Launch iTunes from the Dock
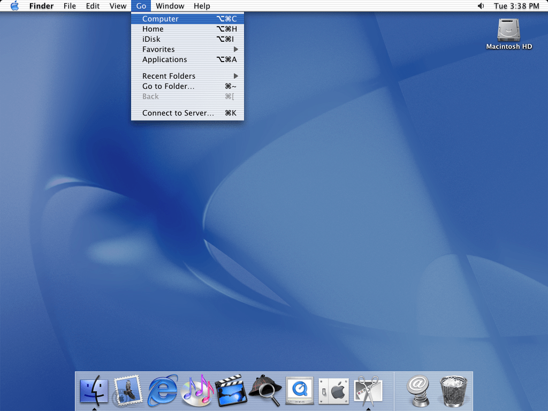 197,391
